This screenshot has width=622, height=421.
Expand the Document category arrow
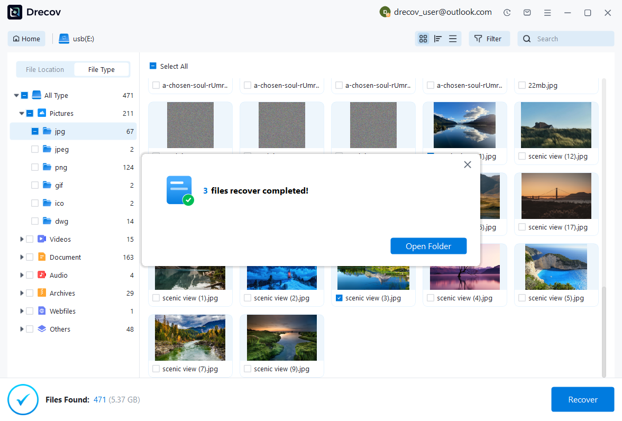click(22, 257)
